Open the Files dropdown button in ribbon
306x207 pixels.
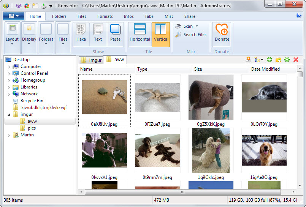(x=63, y=38)
